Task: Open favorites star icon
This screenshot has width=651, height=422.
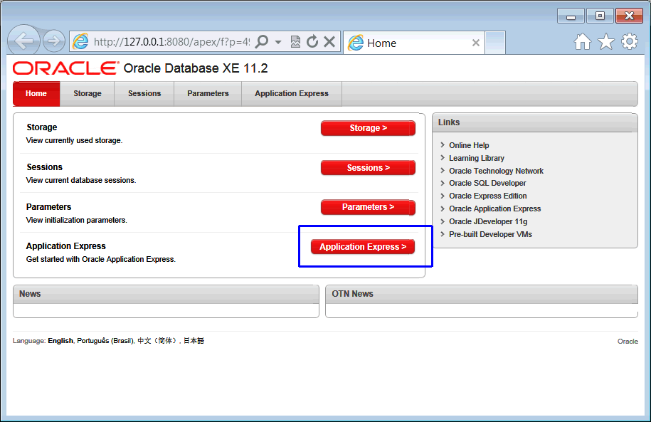Action: coord(605,41)
